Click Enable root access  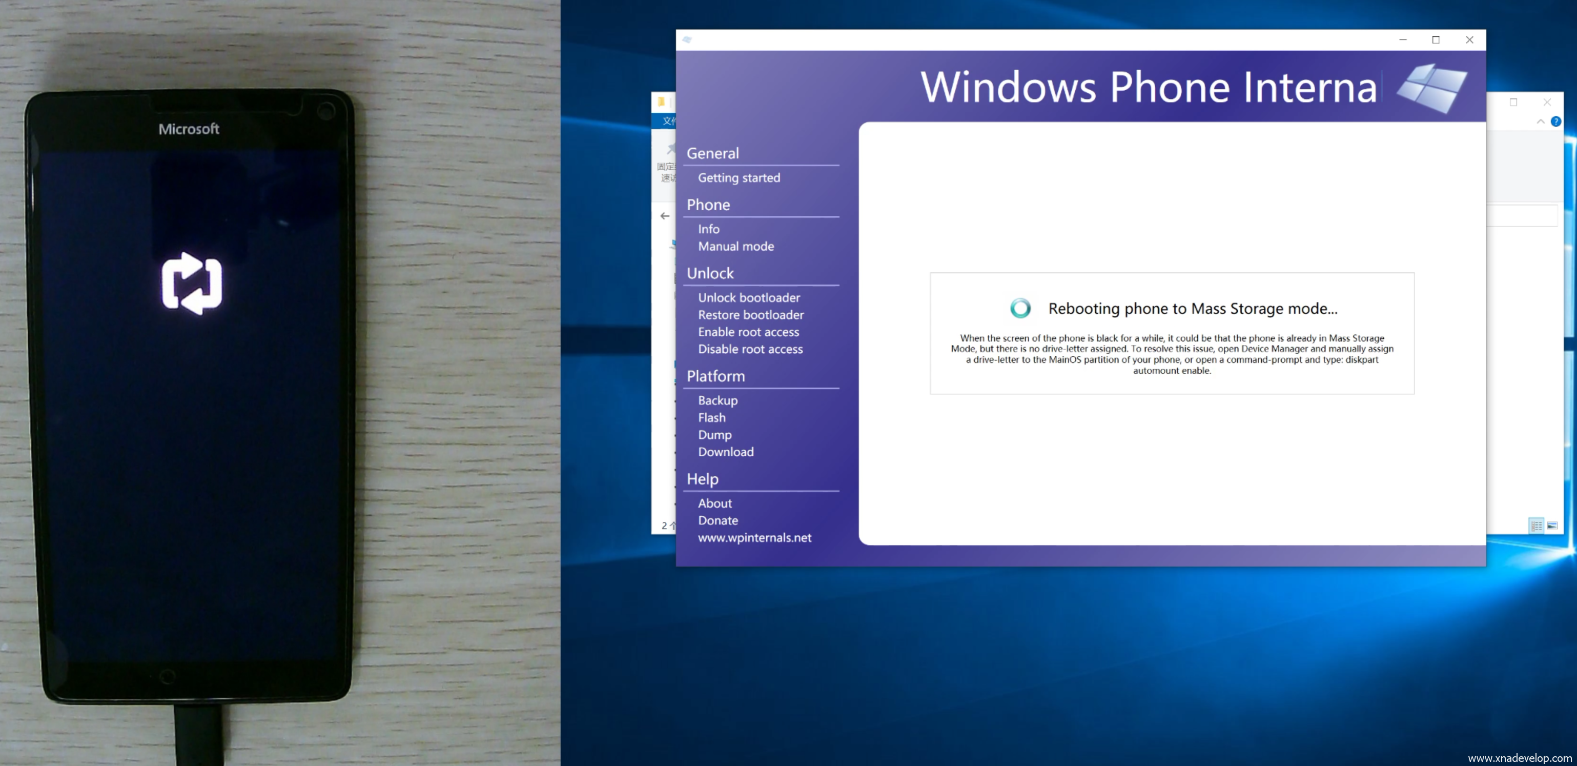point(748,332)
